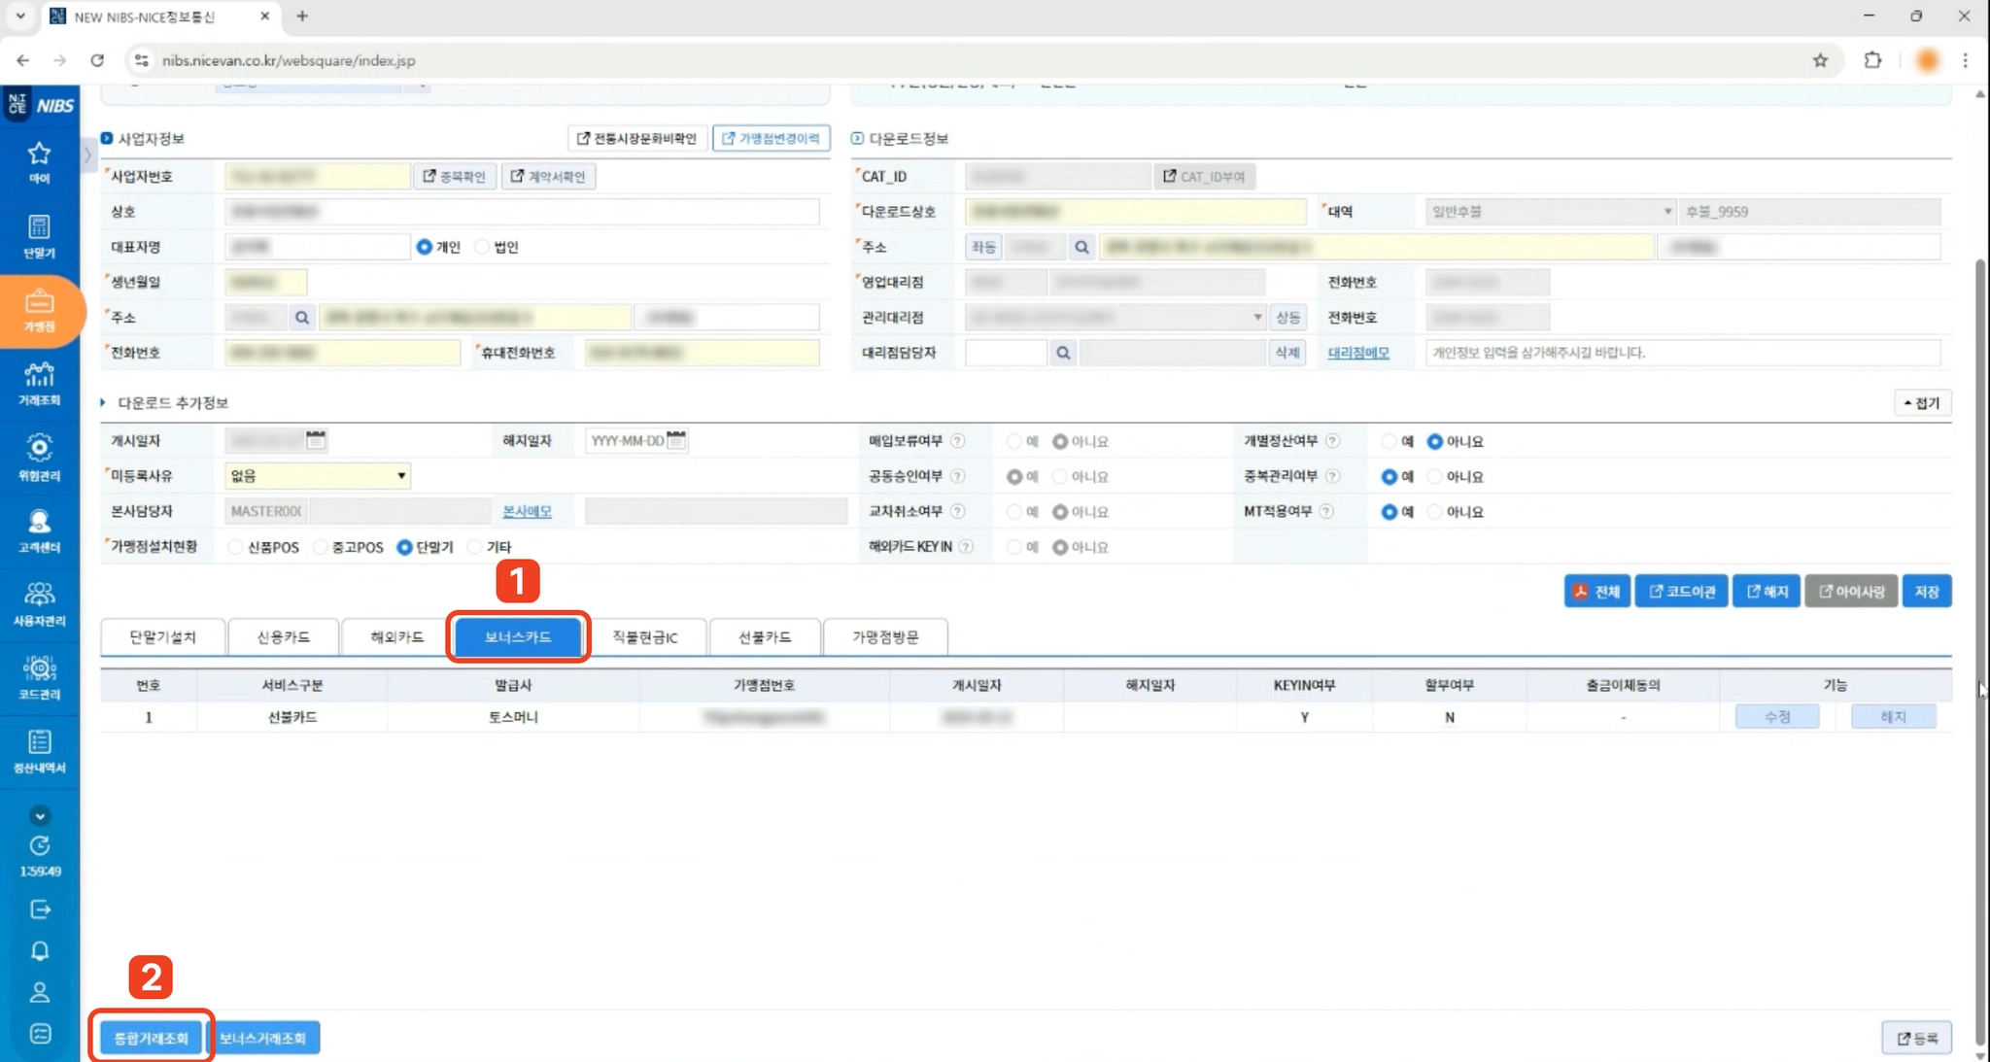The image size is (1990, 1062).
Task: Collapse section with 접기 button
Action: pos(1921,403)
